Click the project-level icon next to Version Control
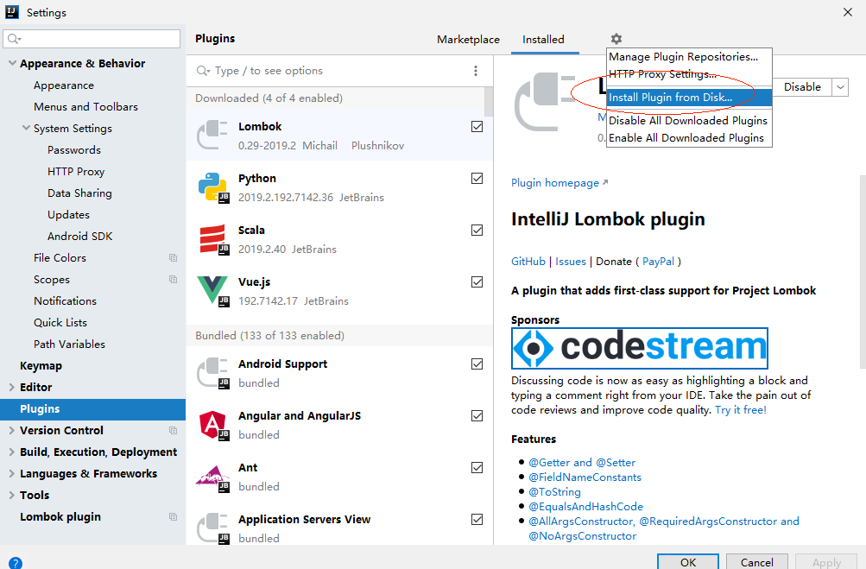The image size is (866, 569). [173, 430]
